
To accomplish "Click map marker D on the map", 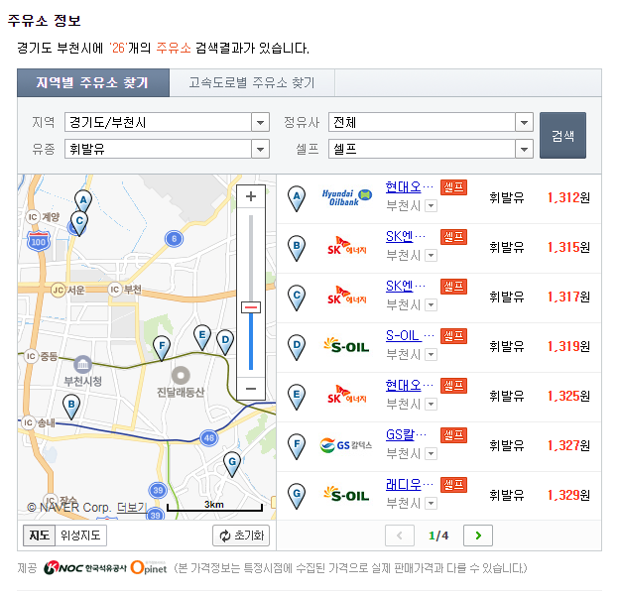I will pyautogui.click(x=225, y=342).
